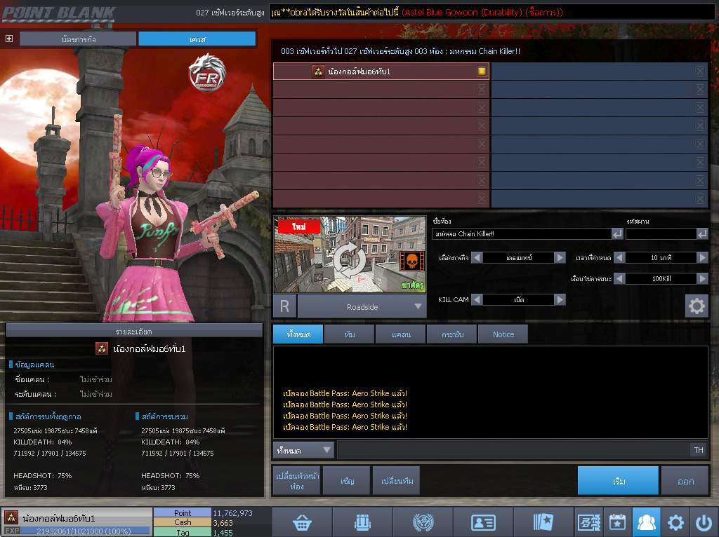
Task: Open room settings gear beside the win condition
Action: point(697,306)
